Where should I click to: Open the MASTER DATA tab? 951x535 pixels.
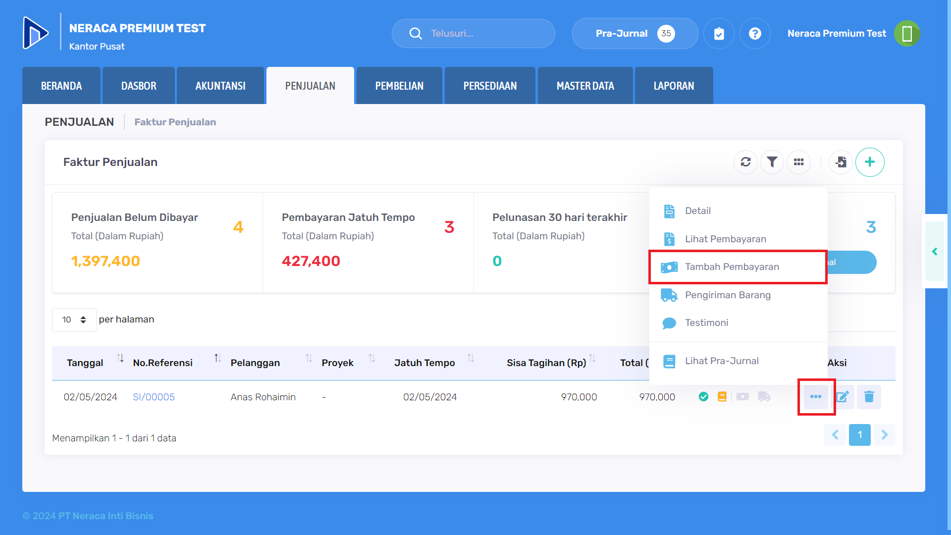click(585, 86)
